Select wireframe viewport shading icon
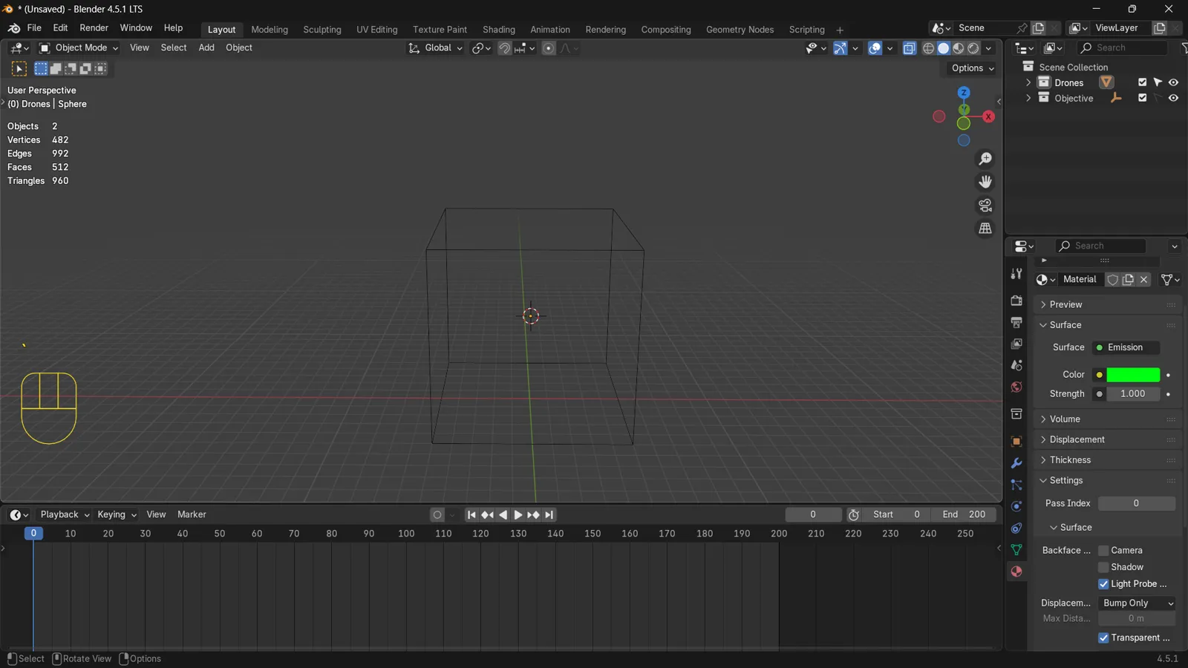Viewport: 1188px width, 668px height. [x=928, y=48]
